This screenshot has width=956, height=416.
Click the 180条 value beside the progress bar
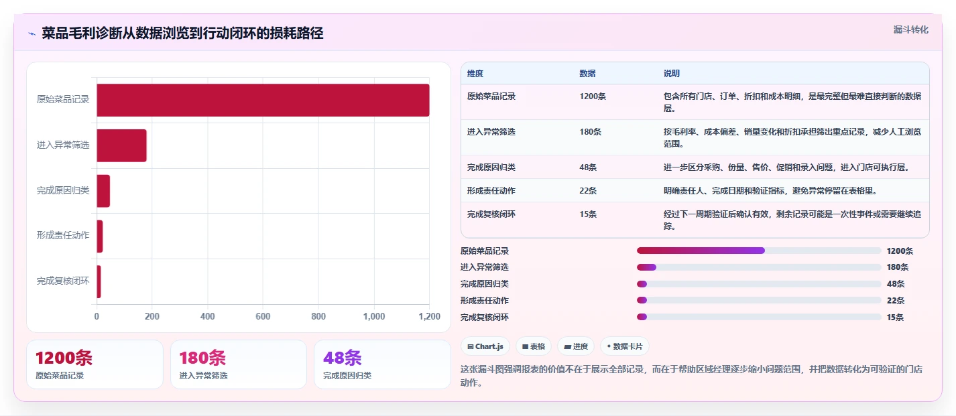[898, 267]
